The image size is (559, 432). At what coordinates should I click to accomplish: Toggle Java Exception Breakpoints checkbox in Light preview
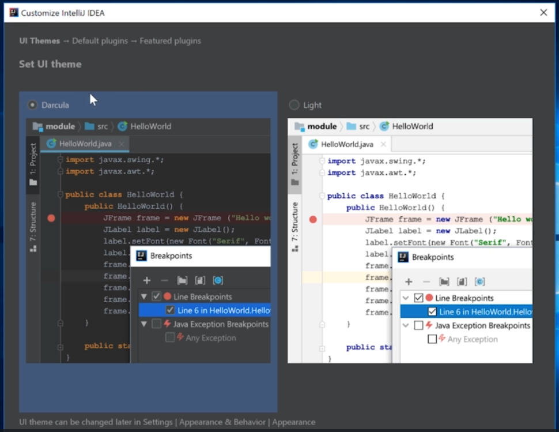(x=418, y=325)
